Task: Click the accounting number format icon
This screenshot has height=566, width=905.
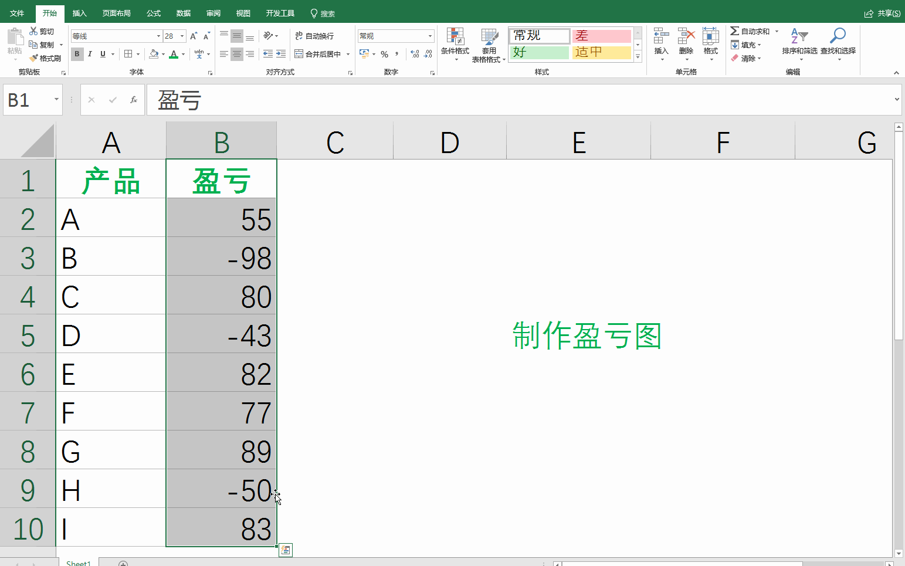Action: (364, 54)
